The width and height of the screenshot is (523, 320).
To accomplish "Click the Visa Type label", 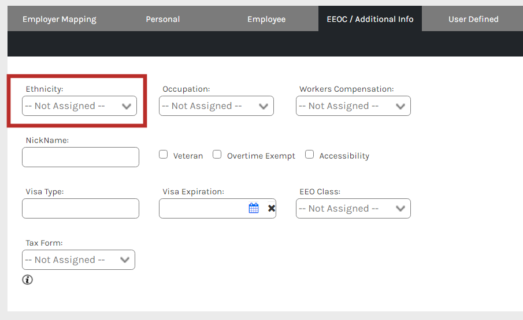I will click(44, 191).
